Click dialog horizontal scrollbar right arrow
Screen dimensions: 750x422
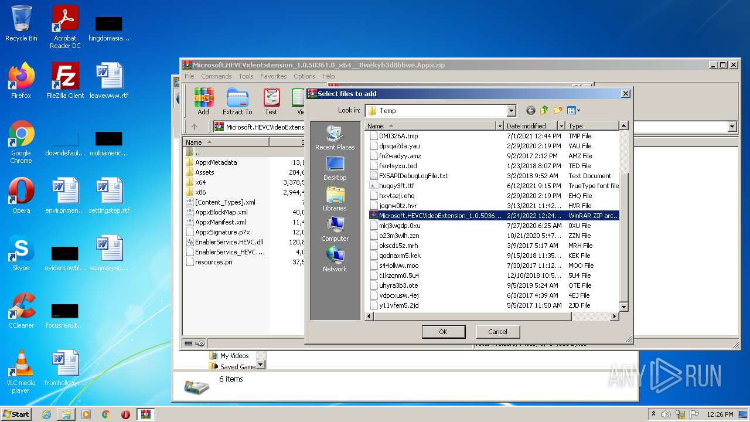pos(614,316)
